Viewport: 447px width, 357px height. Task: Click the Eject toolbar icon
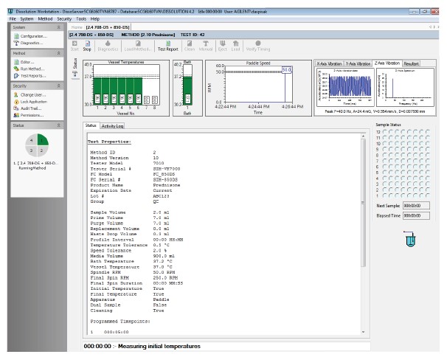coord(222,46)
